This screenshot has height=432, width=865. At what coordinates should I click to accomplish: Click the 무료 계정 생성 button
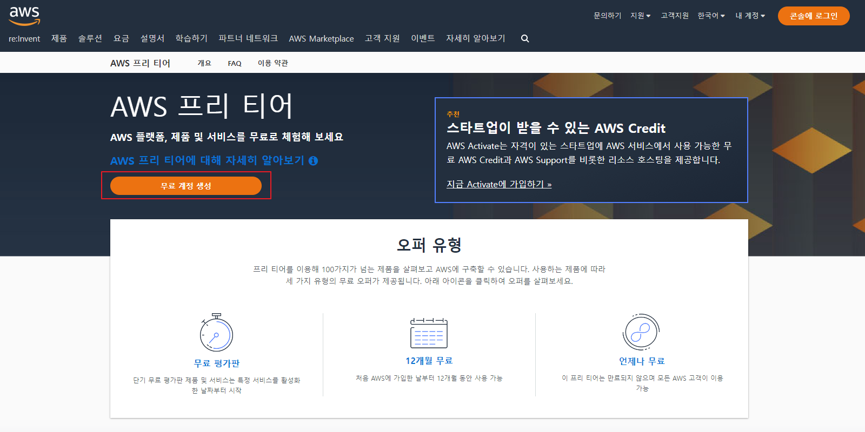click(x=186, y=186)
